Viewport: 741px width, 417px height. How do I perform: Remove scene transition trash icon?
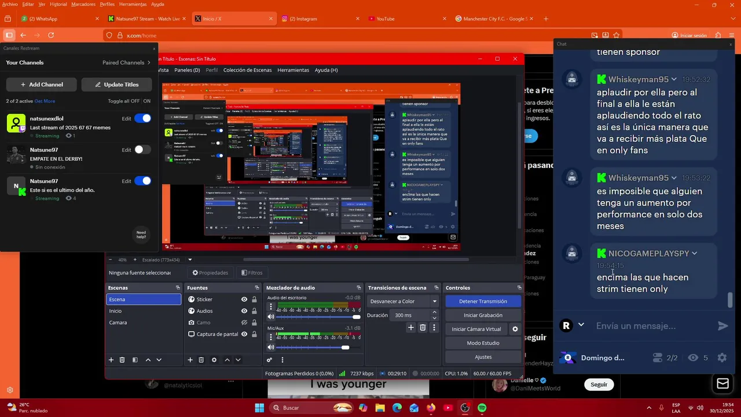point(423,327)
